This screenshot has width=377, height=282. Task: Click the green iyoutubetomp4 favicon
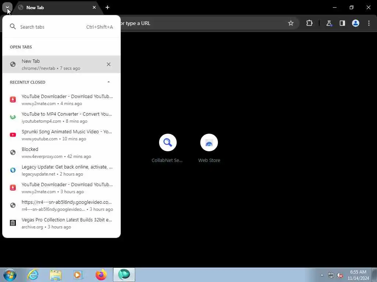(x=13, y=117)
